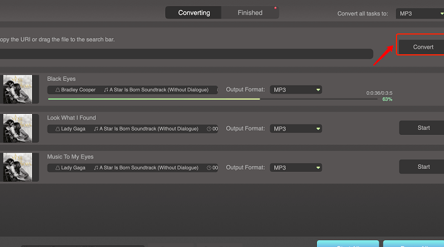Start converting Look What I Found
This screenshot has width=444, height=247.
[423, 128]
